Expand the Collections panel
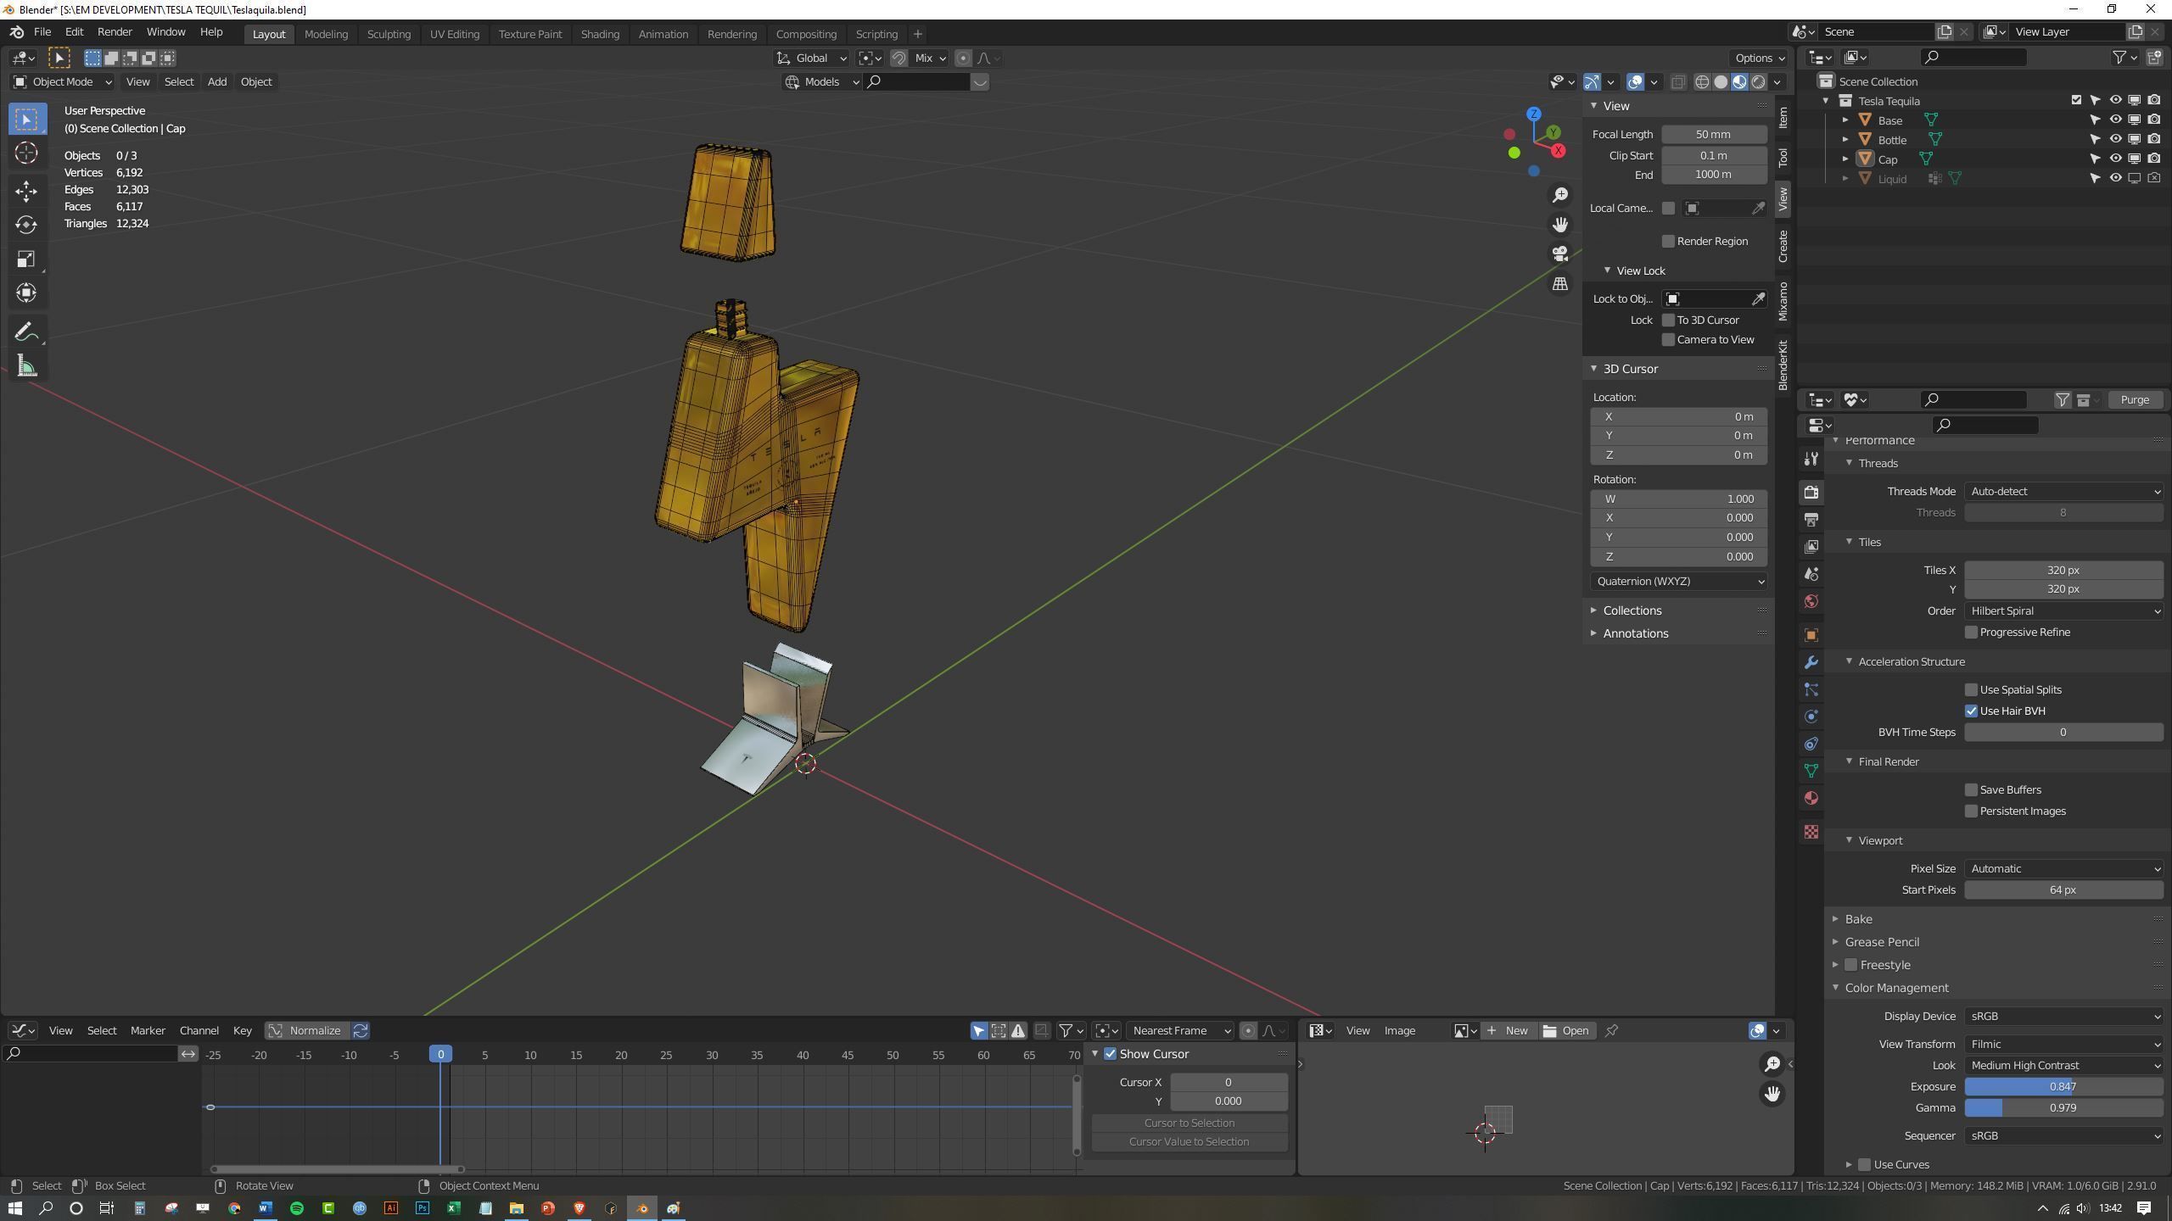 coord(1632,610)
